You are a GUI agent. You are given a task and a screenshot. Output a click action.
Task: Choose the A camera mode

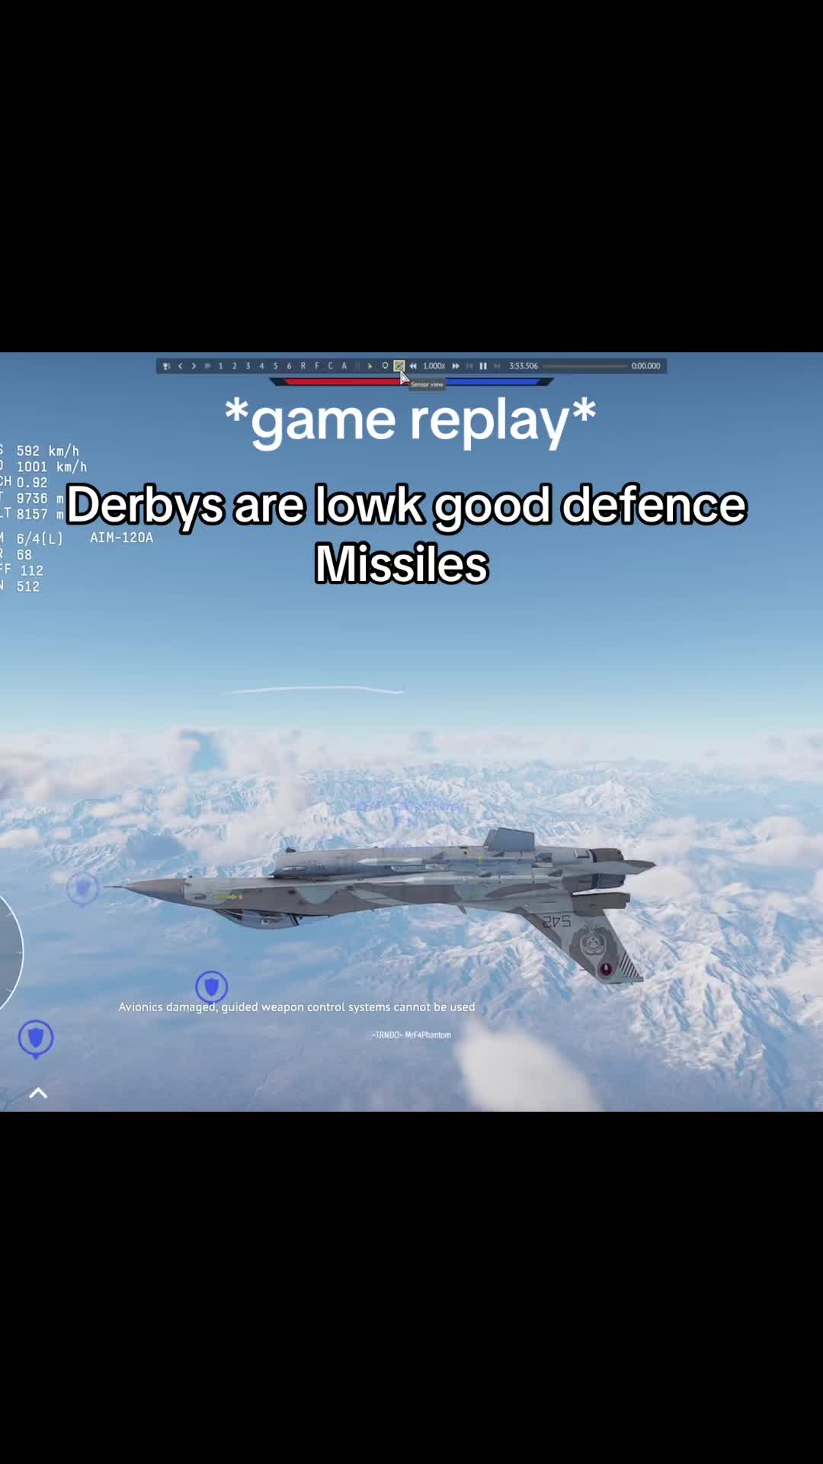tap(344, 366)
